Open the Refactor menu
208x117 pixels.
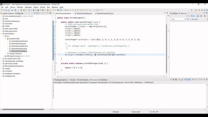click(20, 7)
